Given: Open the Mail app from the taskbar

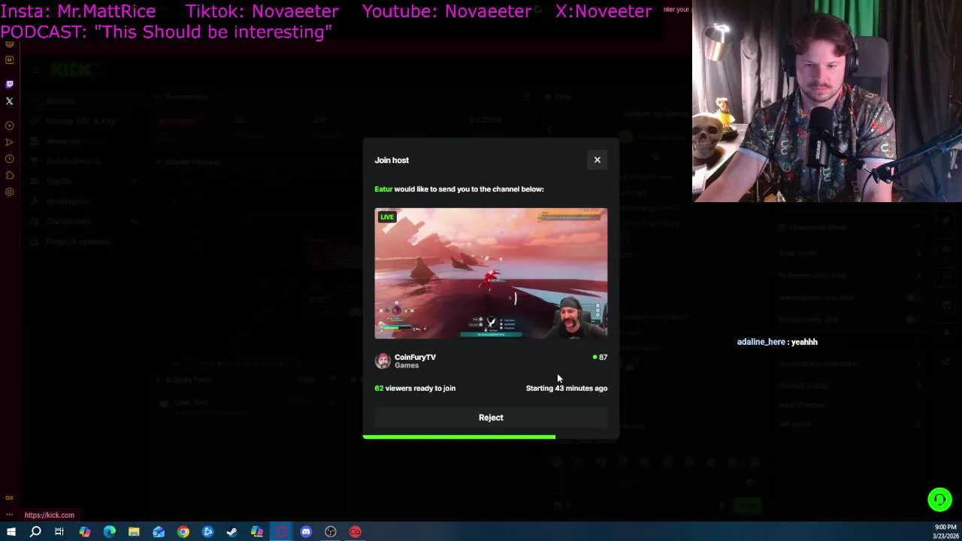Looking at the screenshot, I should pyautogui.click(x=159, y=532).
